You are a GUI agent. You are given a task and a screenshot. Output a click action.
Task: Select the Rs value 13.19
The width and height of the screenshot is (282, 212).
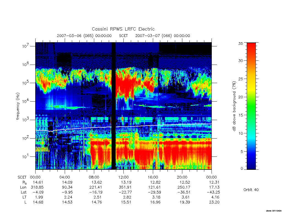click(x=126, y=182)
